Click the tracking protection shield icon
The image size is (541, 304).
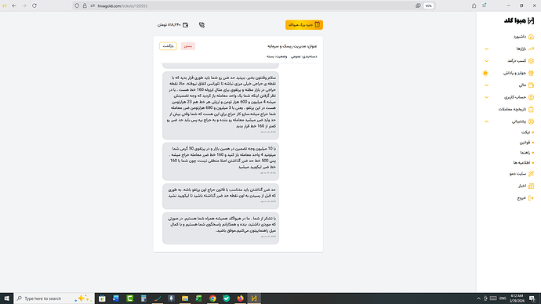coord(77,5)
